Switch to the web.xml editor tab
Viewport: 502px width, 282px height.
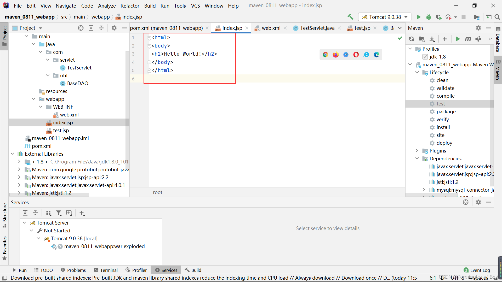[x=271, y=28]
